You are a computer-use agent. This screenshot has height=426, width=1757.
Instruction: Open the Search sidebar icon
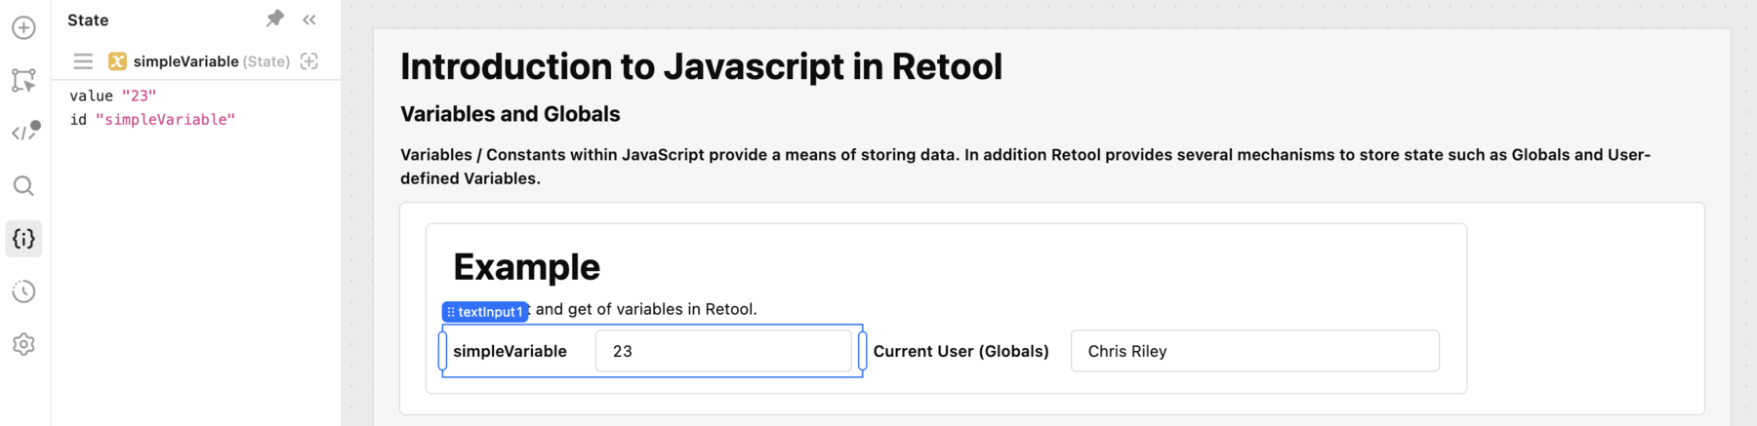(x=23, y=185)
